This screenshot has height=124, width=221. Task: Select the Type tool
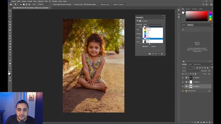(10, 55)
